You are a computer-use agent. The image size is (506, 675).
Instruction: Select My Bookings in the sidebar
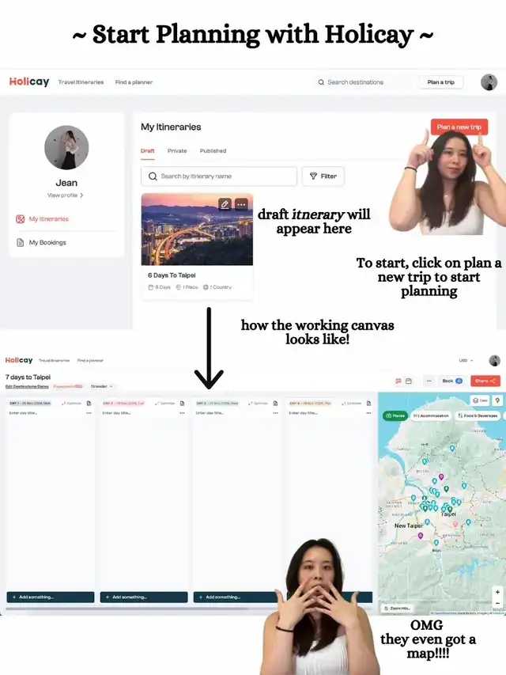47,242
